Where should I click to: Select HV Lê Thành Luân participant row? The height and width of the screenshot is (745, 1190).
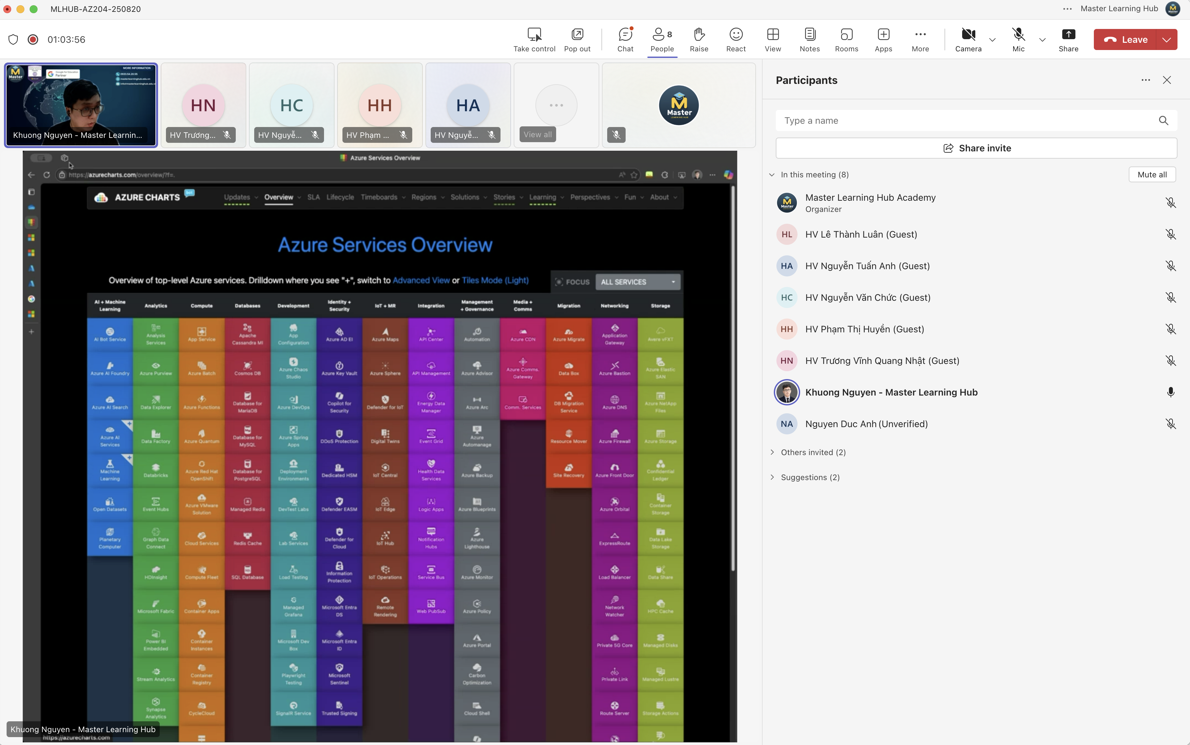pyautogui.click(x=976, y=235)
